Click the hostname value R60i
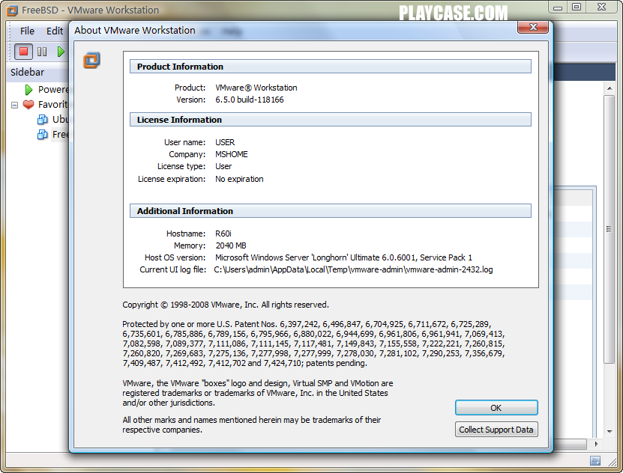Screen dimensions: 623x473 tap(223, 234)
